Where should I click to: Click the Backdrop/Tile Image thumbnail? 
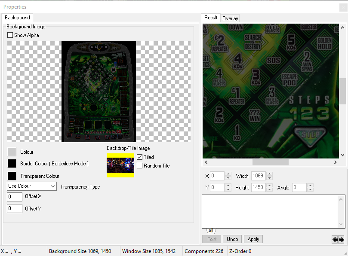click(x=120, y=165)
